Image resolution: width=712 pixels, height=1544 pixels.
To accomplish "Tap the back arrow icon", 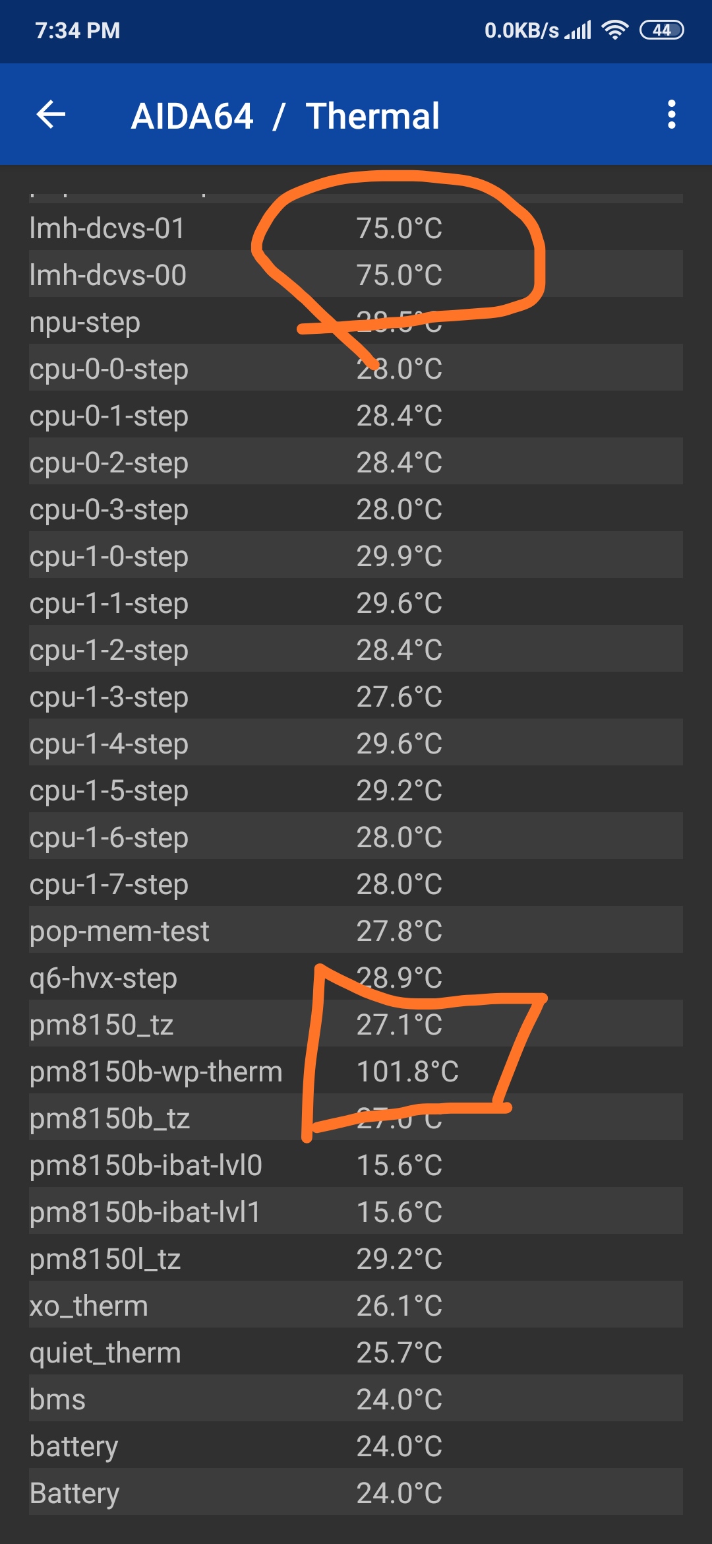I will click(51, 115).
